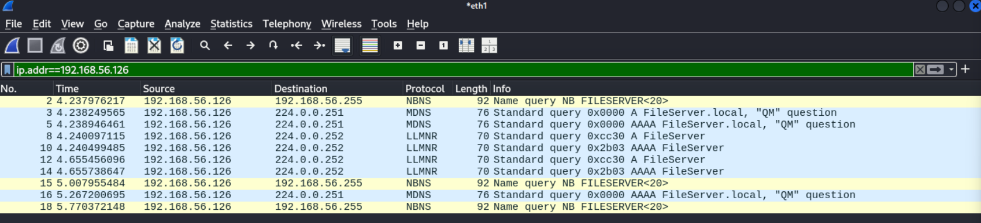Open the File menu
Screen dimensions: 981x223
[13, 24]
